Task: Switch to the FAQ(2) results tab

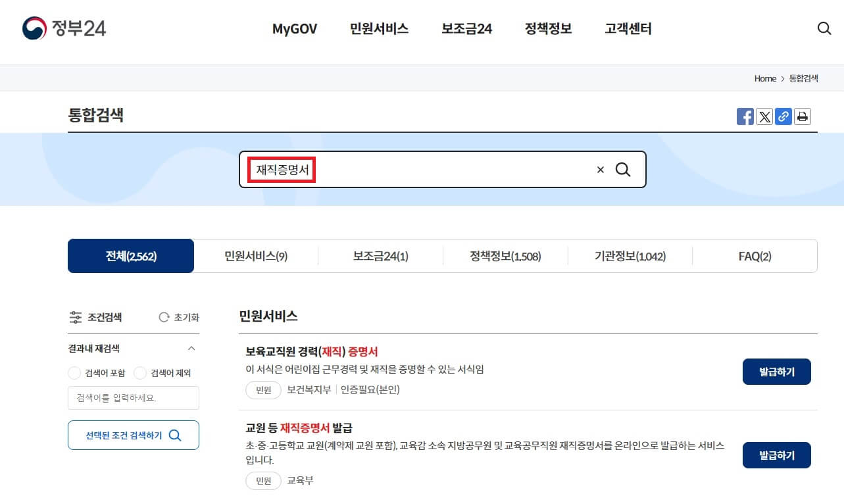Action: pyautogui.click(x=754, y=256)
